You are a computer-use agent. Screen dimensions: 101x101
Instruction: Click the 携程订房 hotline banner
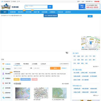[x=89, y=6]
